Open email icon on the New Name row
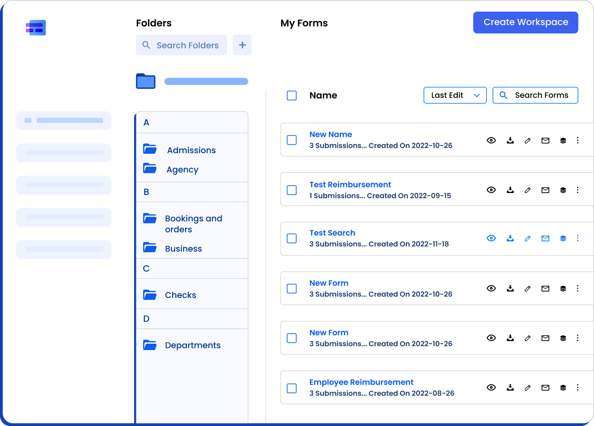Screen dimensions: 594x426 [x=545, y=140]
